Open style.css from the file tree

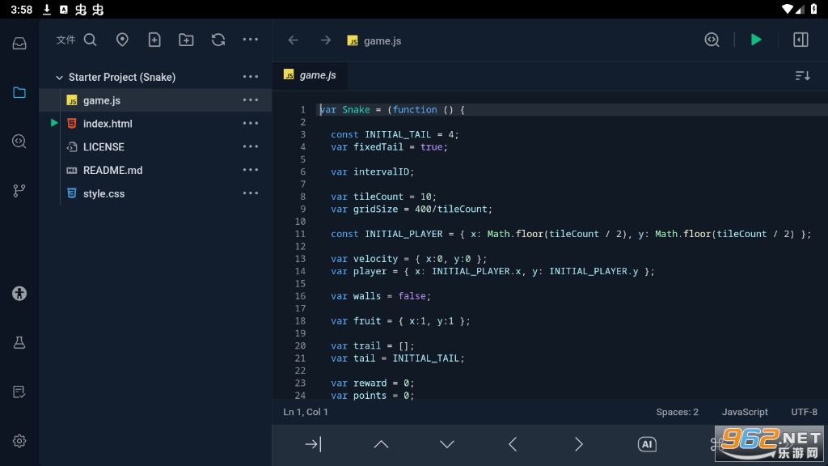point(103,194)
